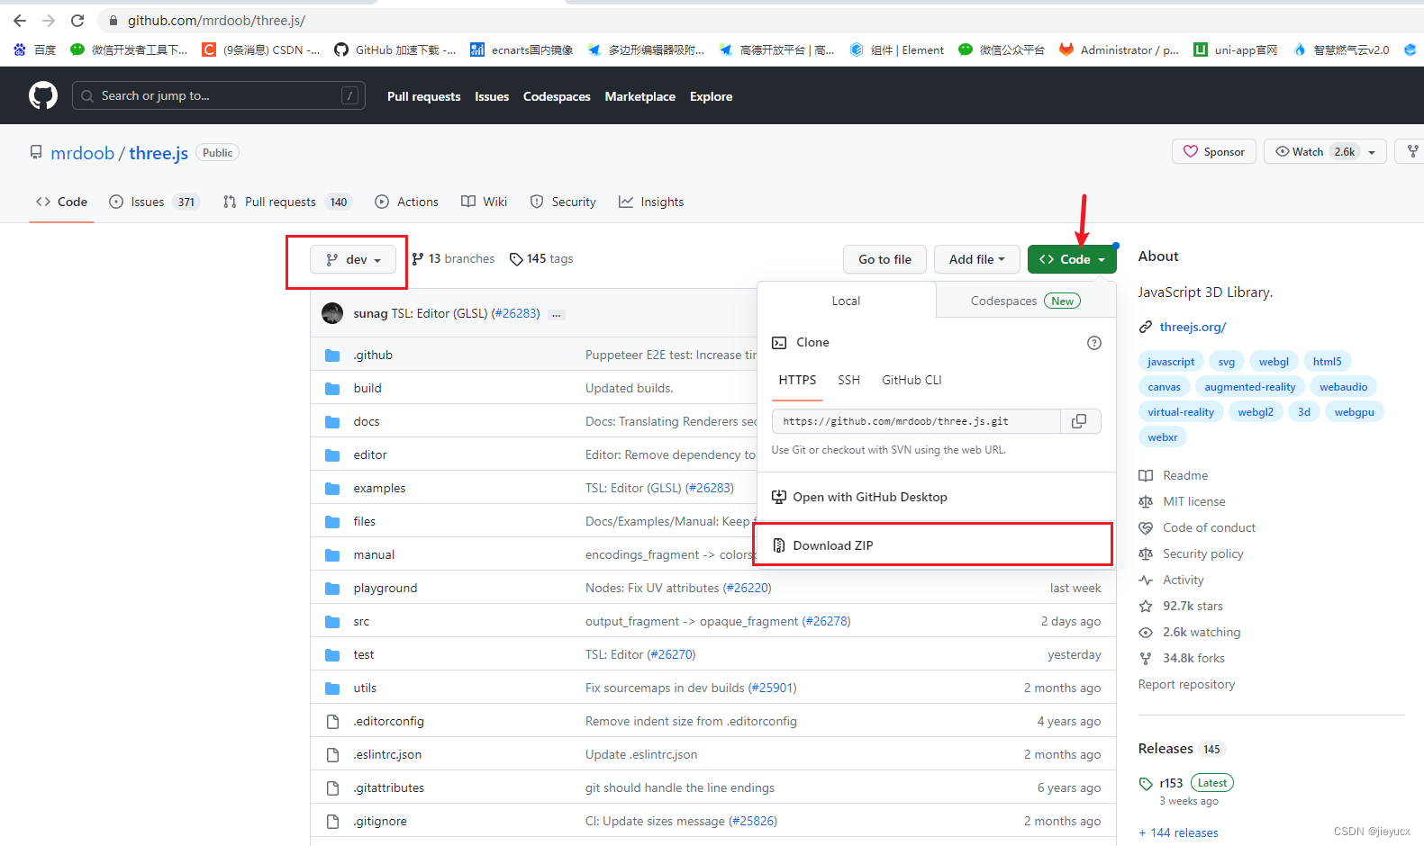Switch to the Local tab in Code popup
The height and width of the screenshot is (846, 1424).
click(x=846, y=301)
